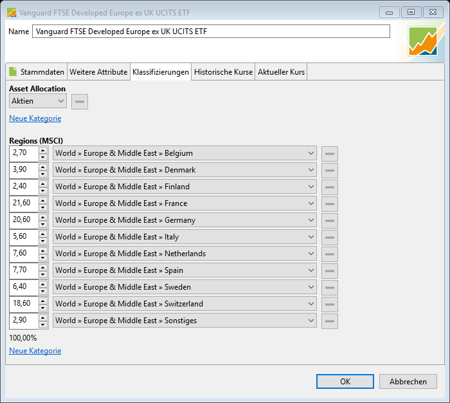Viewport: 450px width, 403px height.
Task: Open the Finland region dropdown
Action: pos(184,187)
